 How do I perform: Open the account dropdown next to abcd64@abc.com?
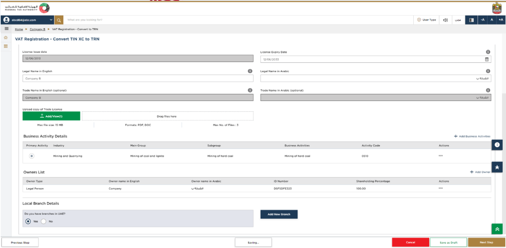coord(51,20)
